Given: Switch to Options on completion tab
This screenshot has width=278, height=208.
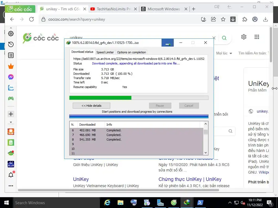Looking at the screenshot, I should pos(131,52).
